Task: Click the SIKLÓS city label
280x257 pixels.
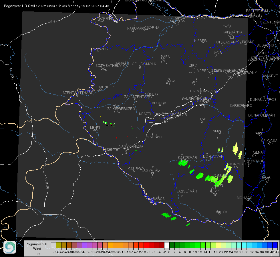Action: pyautogui.click(x=222, y=212)
